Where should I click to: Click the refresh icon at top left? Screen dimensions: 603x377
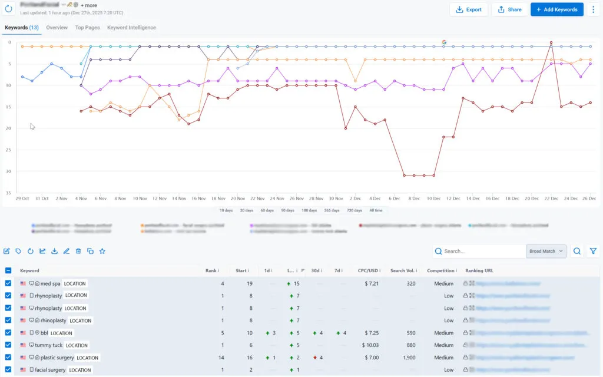8,8
